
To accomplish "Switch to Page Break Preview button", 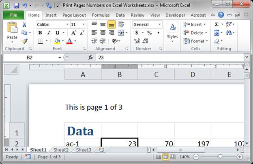I will (173, 157).
